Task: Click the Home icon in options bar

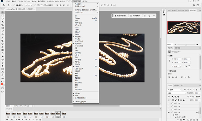Action: pos(3,5)
